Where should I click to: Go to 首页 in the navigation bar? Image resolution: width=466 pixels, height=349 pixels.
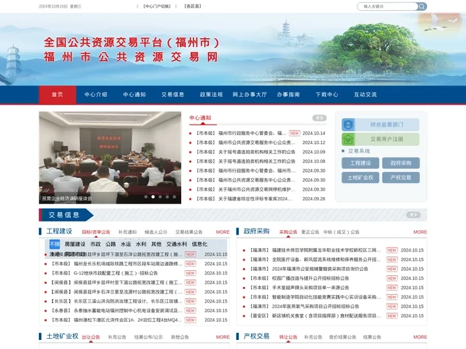tap(58, 94)
